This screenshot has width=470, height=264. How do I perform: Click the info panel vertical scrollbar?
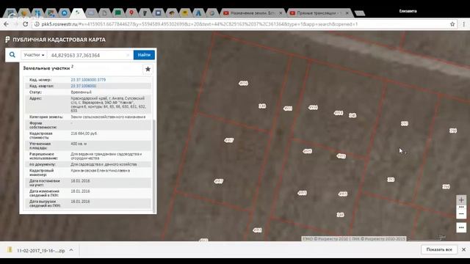point(154,166)
